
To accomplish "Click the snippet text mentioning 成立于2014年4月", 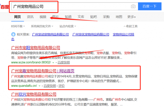I will coord(74,79).
